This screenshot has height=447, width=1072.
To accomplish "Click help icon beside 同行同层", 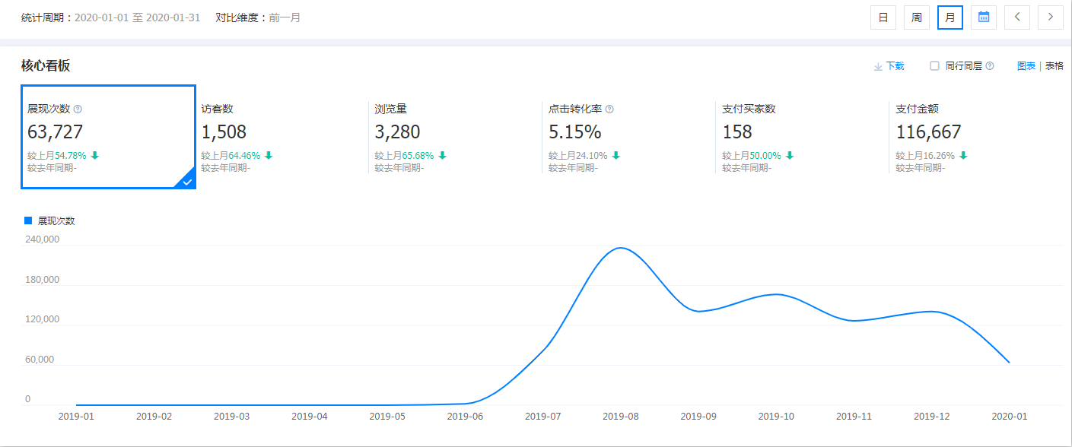I will (990, 66).
